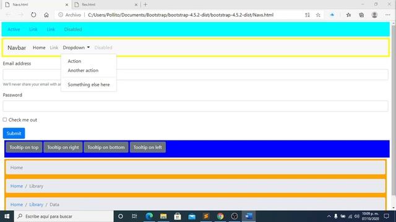Open Windows Start menu
396x222 pixels.
[x=7, y=216]
